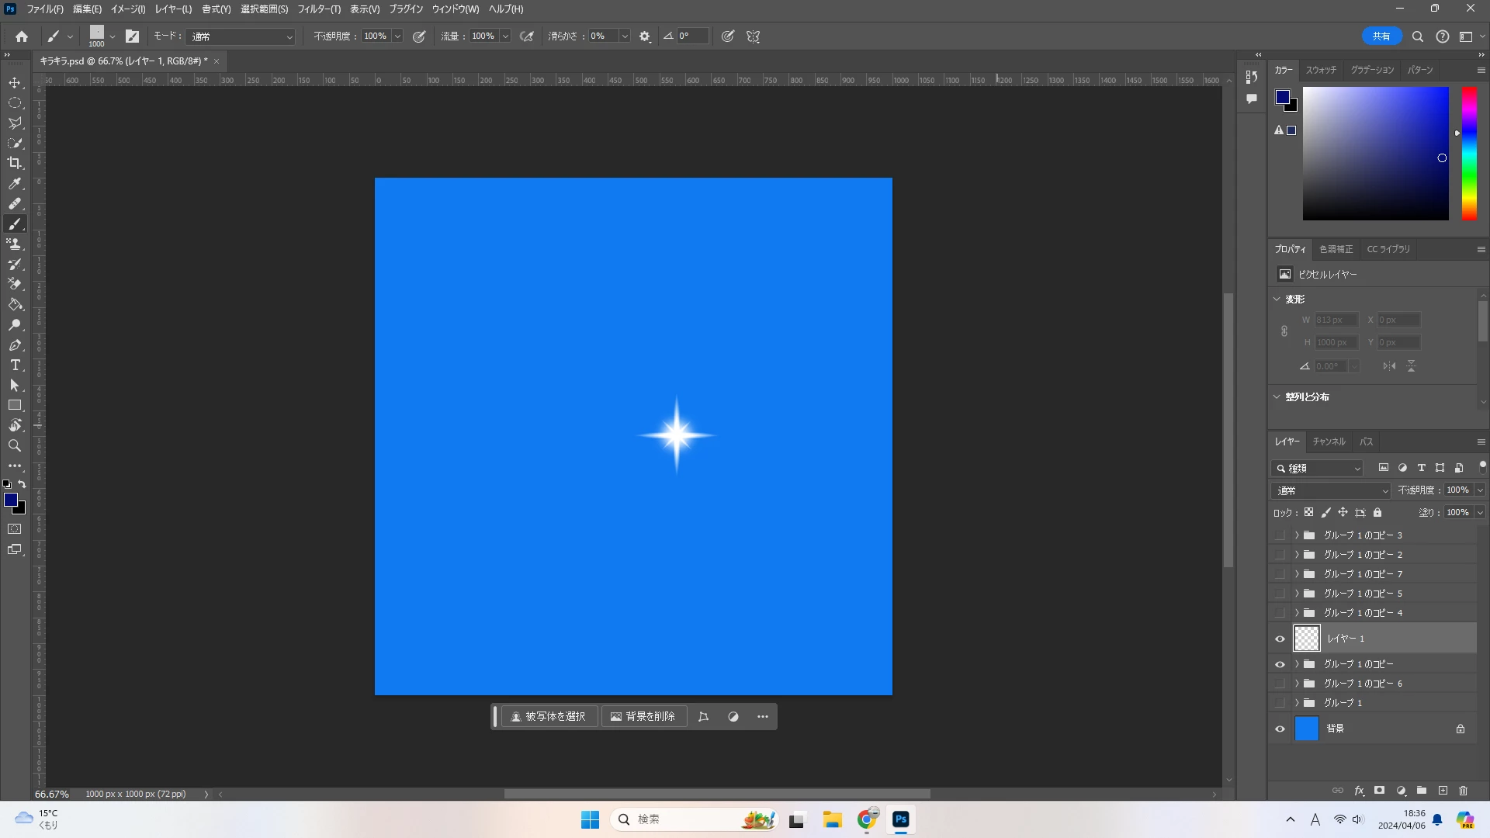Show the グループ 1 layer group
Screen dimensions: 1490x838
(x=1280, y=703)
